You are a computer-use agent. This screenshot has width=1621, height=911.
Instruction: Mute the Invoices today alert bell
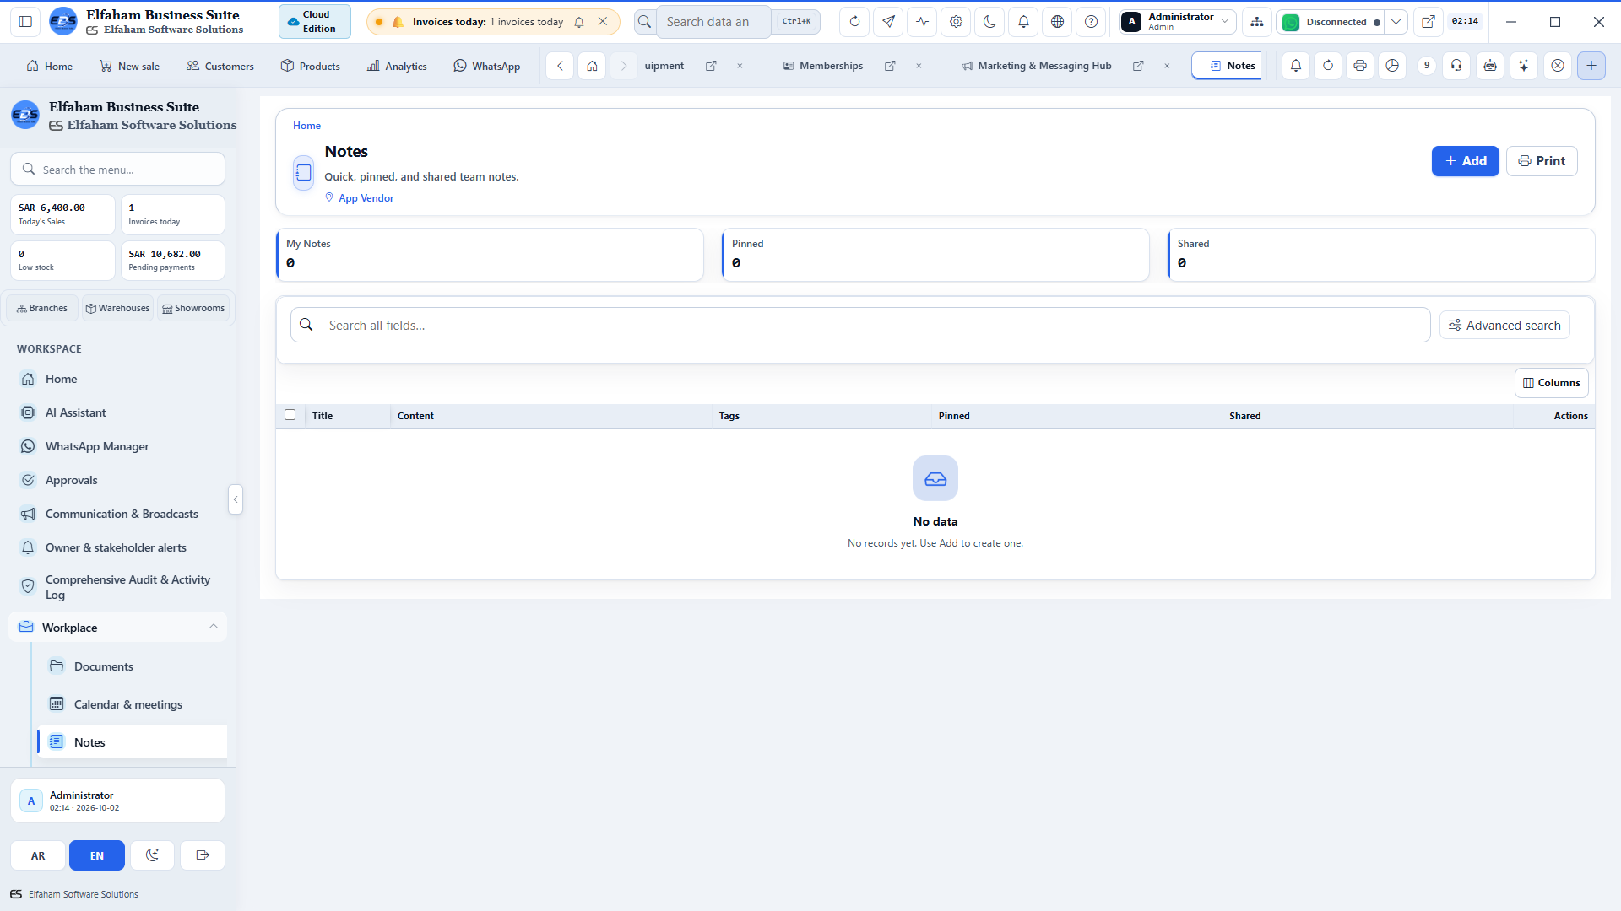click(x=579, y=22)
